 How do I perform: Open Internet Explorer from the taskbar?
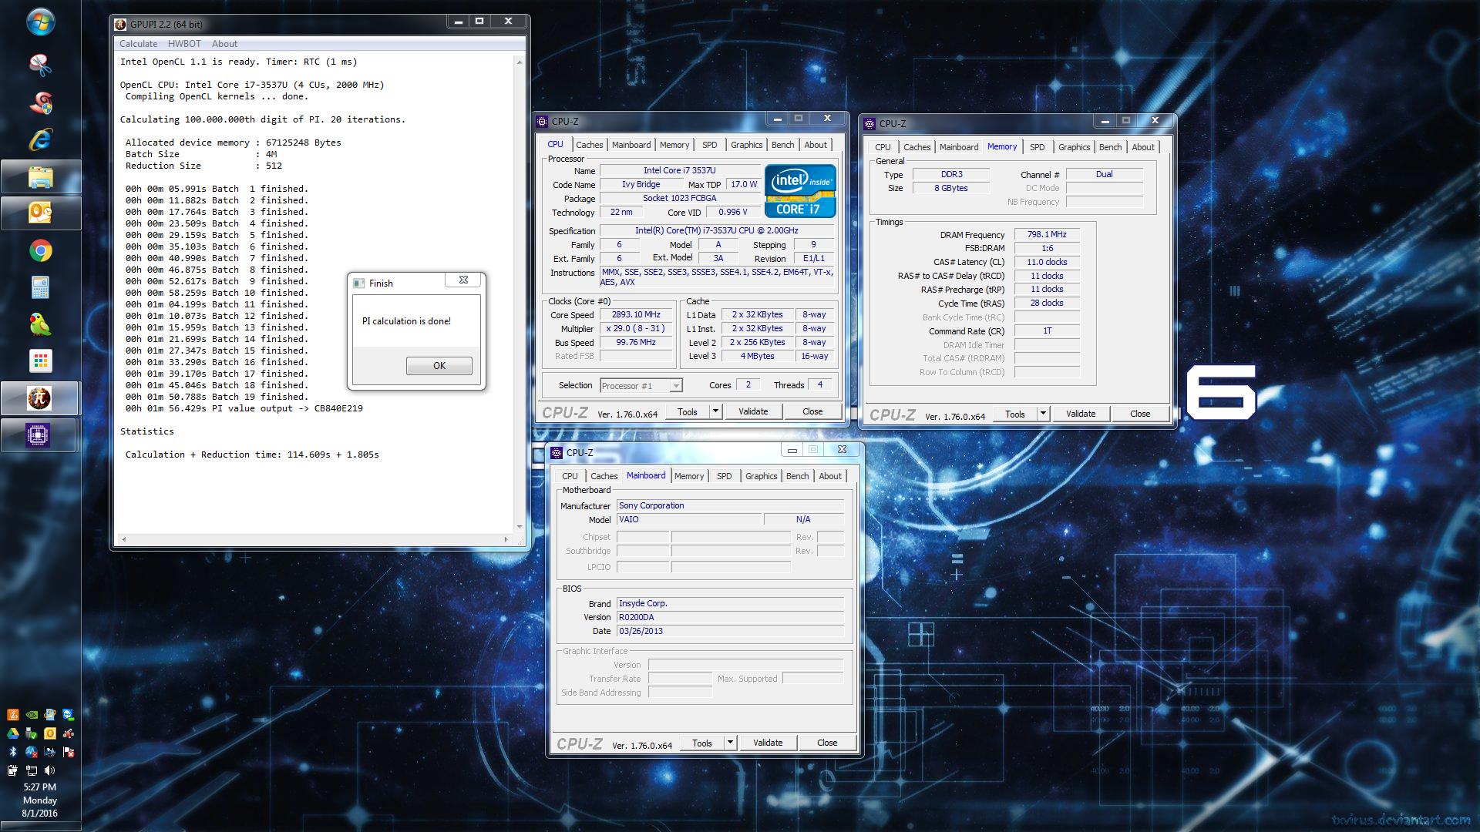pyautogui.click(x=40, y=139)
